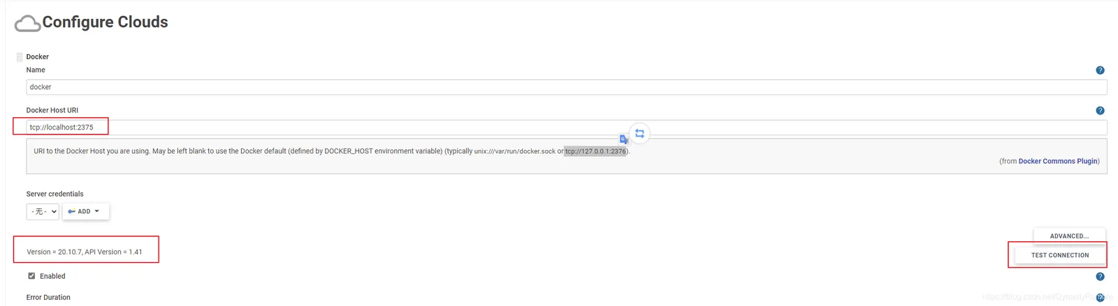Click the cloud icon beside Configure Clouds
The image size is (1118, 306).
click(28, 24)
